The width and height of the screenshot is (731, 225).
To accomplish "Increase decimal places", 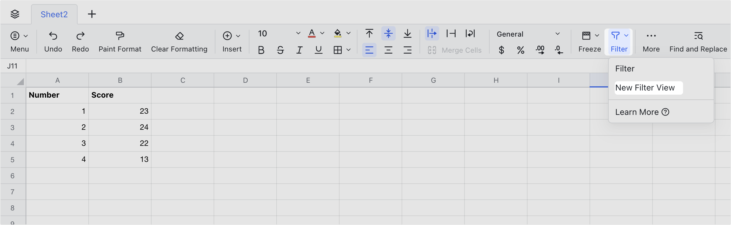I will (540, 50).
